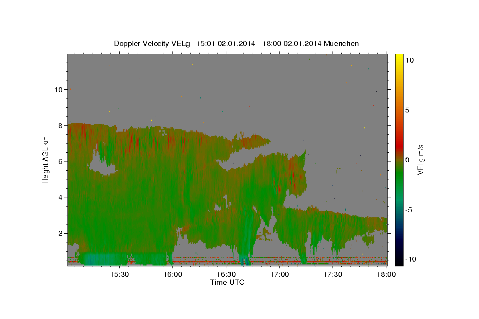Click the plot title 'Doppler Velocity VELg'
Image resolution: width=479 pixels, height=319 pixels.
click(x=152, y=43)
